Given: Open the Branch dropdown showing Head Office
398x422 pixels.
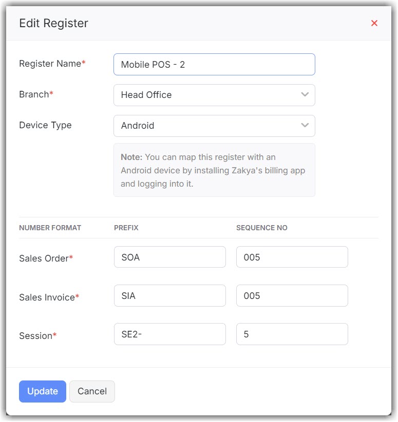Looking at the screenshot, I should (x=205, y=95).
